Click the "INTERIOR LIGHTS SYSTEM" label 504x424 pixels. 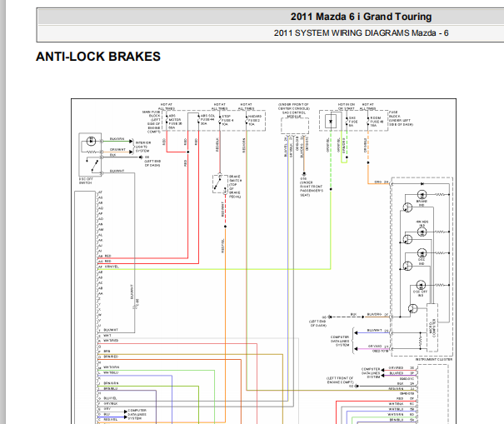tap(142, 147)
